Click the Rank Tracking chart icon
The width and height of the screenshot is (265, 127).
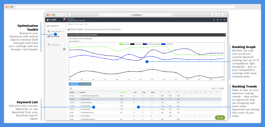(x=49, y=36)
